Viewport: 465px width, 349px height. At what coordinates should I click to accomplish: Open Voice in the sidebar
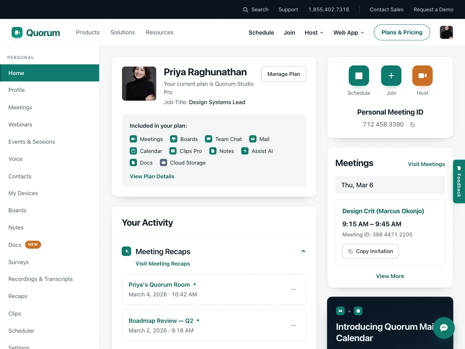coord(50,159)
